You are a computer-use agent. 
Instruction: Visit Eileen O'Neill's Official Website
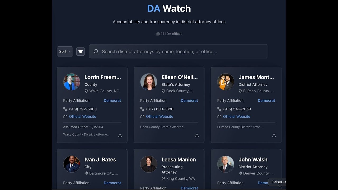159,116
